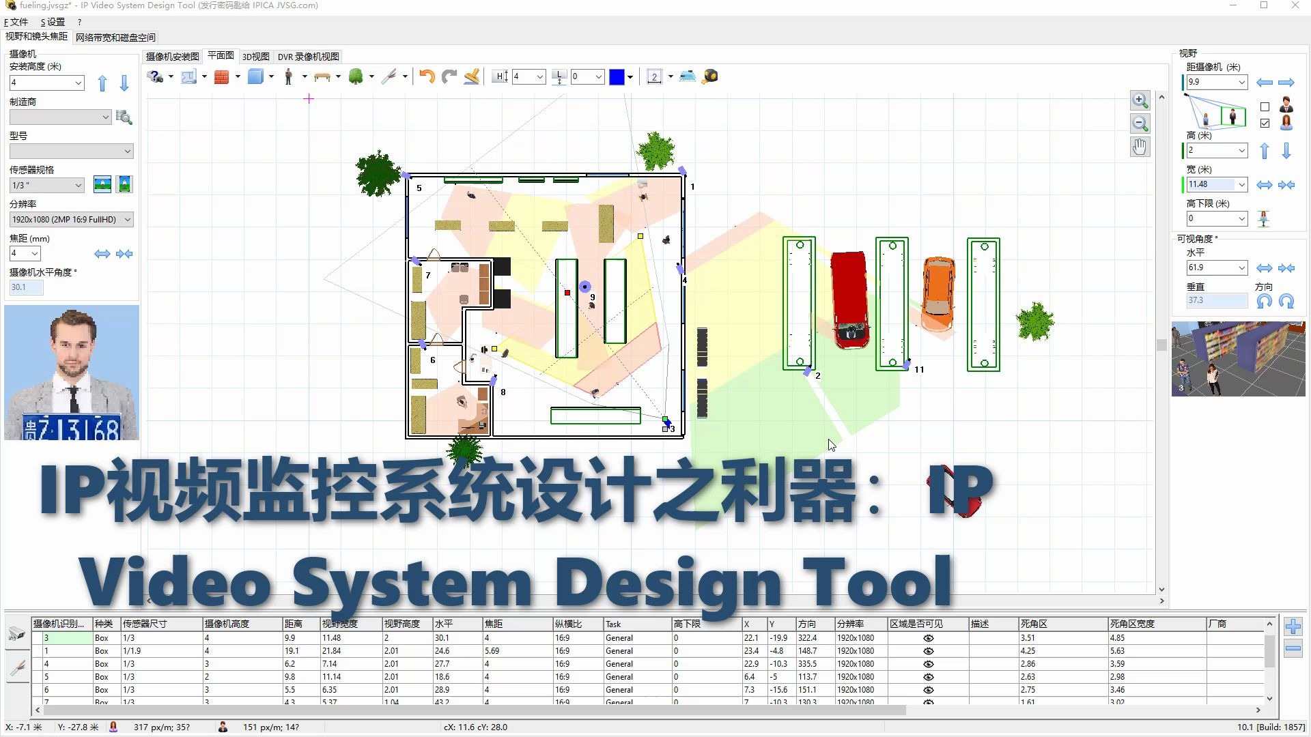Open the field of view width dropdown
Image resolution: width=1311 pixels, height=737 pixels.
1241,184
